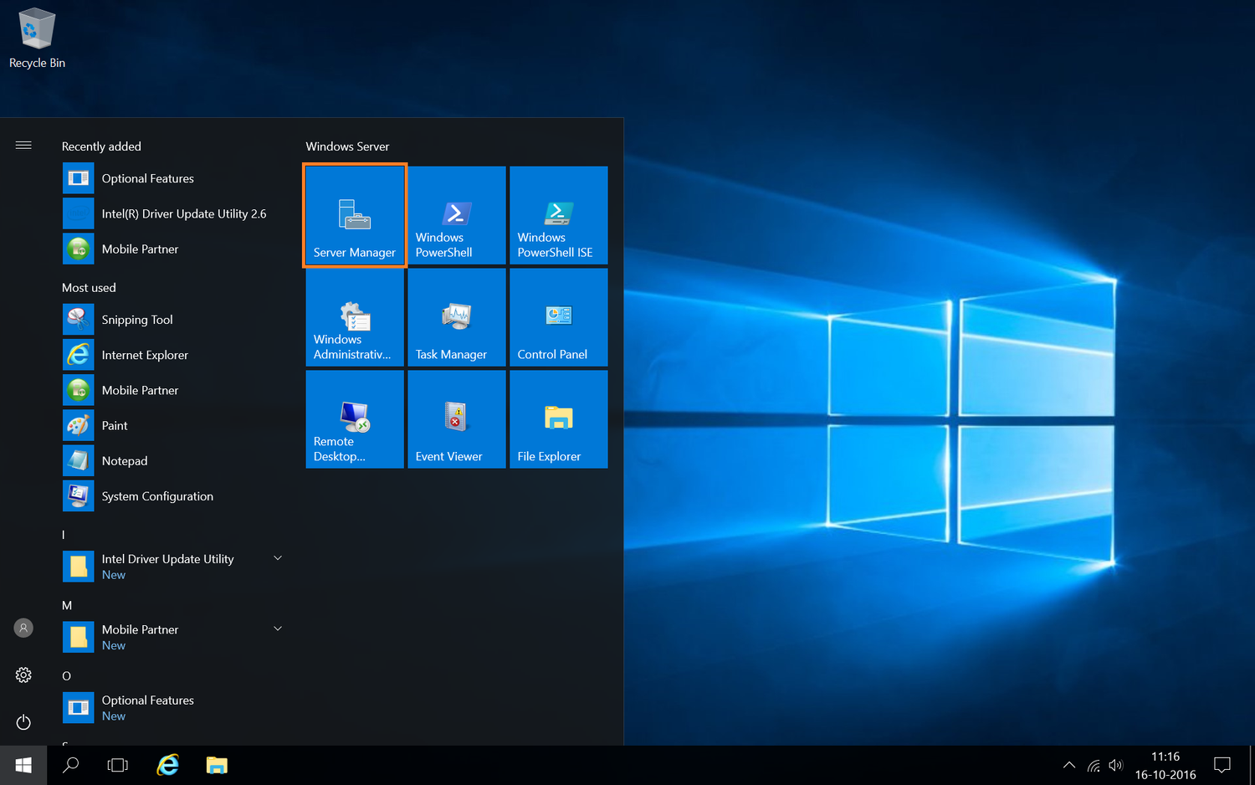1255x785 pixels.
Task: Open the Server Manager tile
Action: point(354,215)
